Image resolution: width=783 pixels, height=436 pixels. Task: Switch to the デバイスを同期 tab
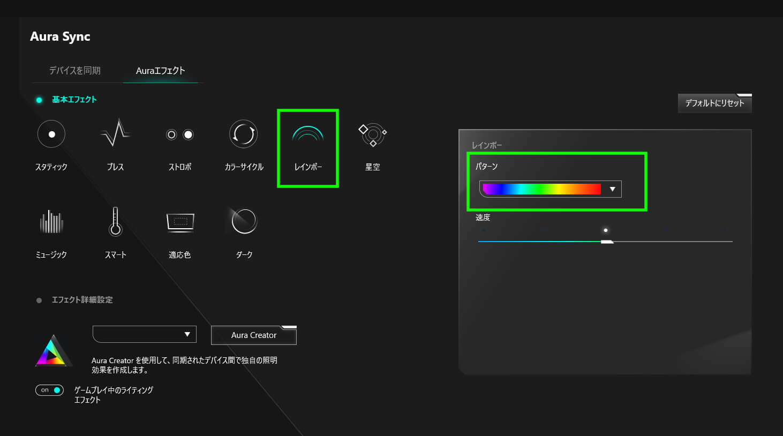coord(75,71)
